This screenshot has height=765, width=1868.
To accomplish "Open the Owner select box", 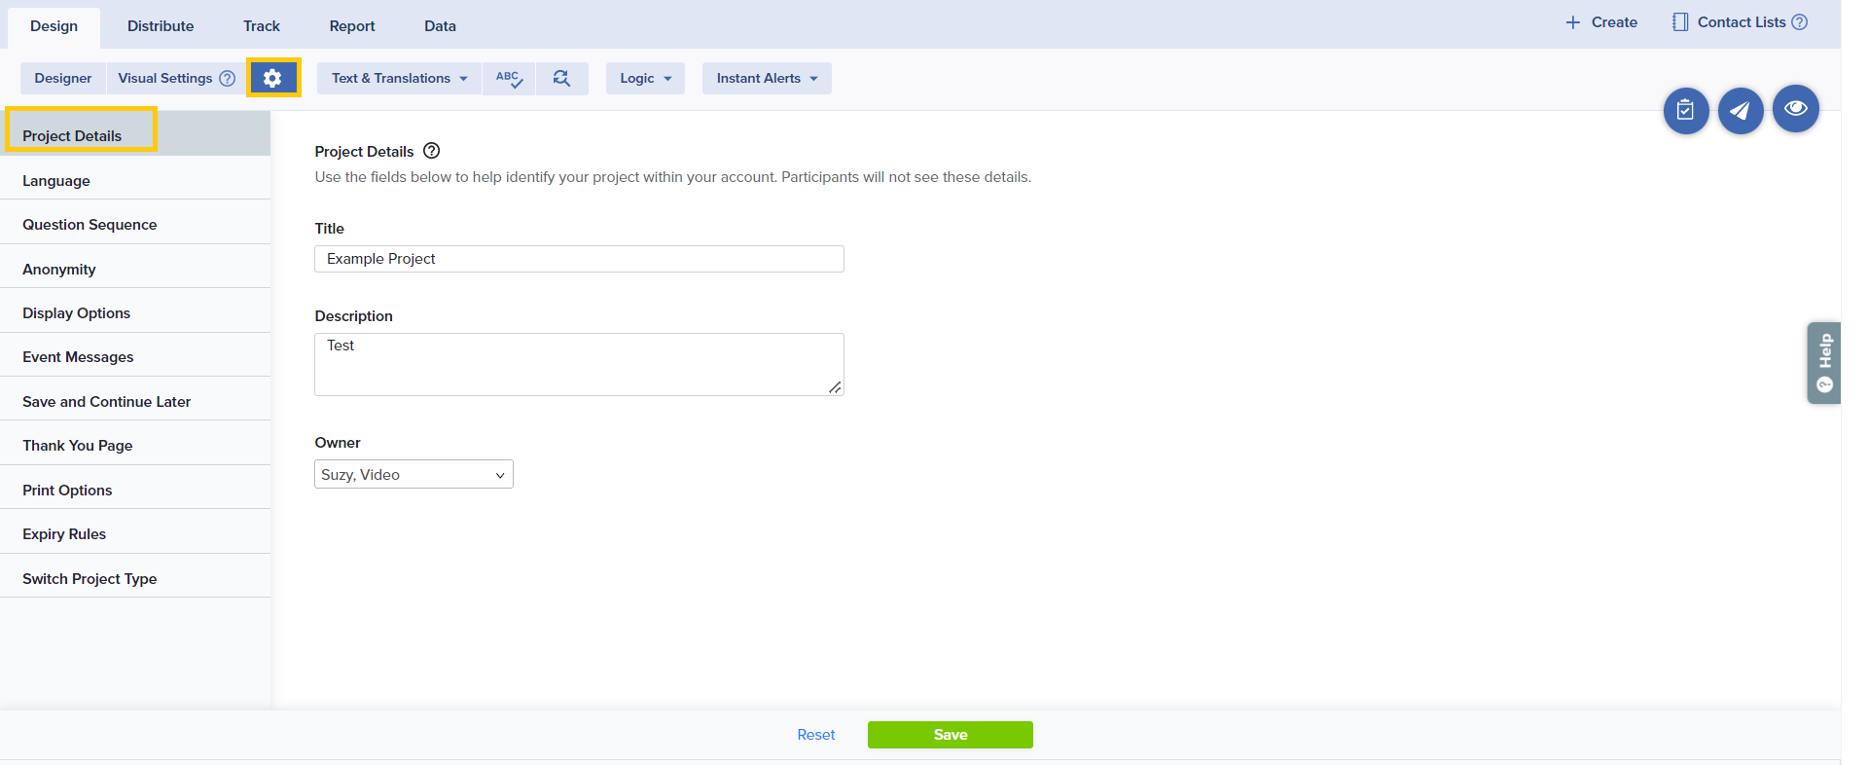I will pyautogui.click(x=413, y=474).
